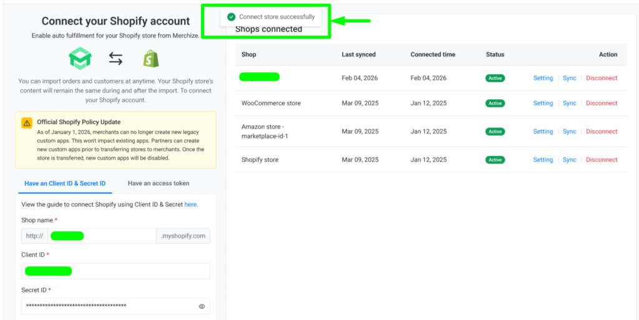This screenshot has height=320, width=639.
Task: Toggle Secret ID visibility eye icon
Action: pyautogui.click(x=202, y=306)
